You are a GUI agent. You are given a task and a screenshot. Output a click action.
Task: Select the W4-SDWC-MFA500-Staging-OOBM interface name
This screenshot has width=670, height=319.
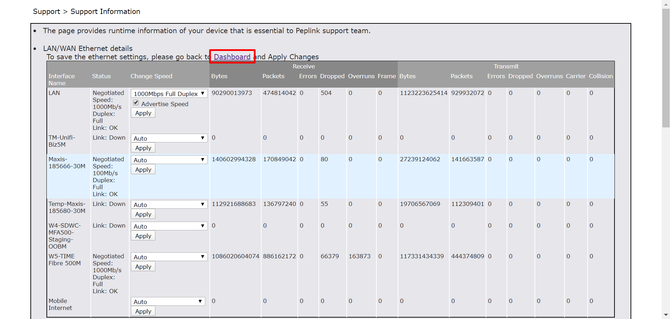(x=65, y=236)
